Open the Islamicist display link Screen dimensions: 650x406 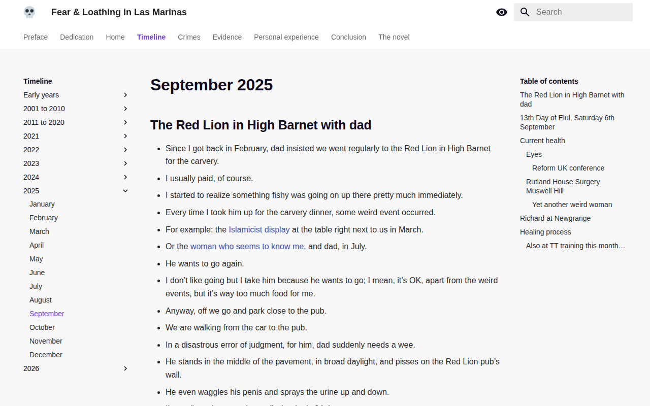259,229
